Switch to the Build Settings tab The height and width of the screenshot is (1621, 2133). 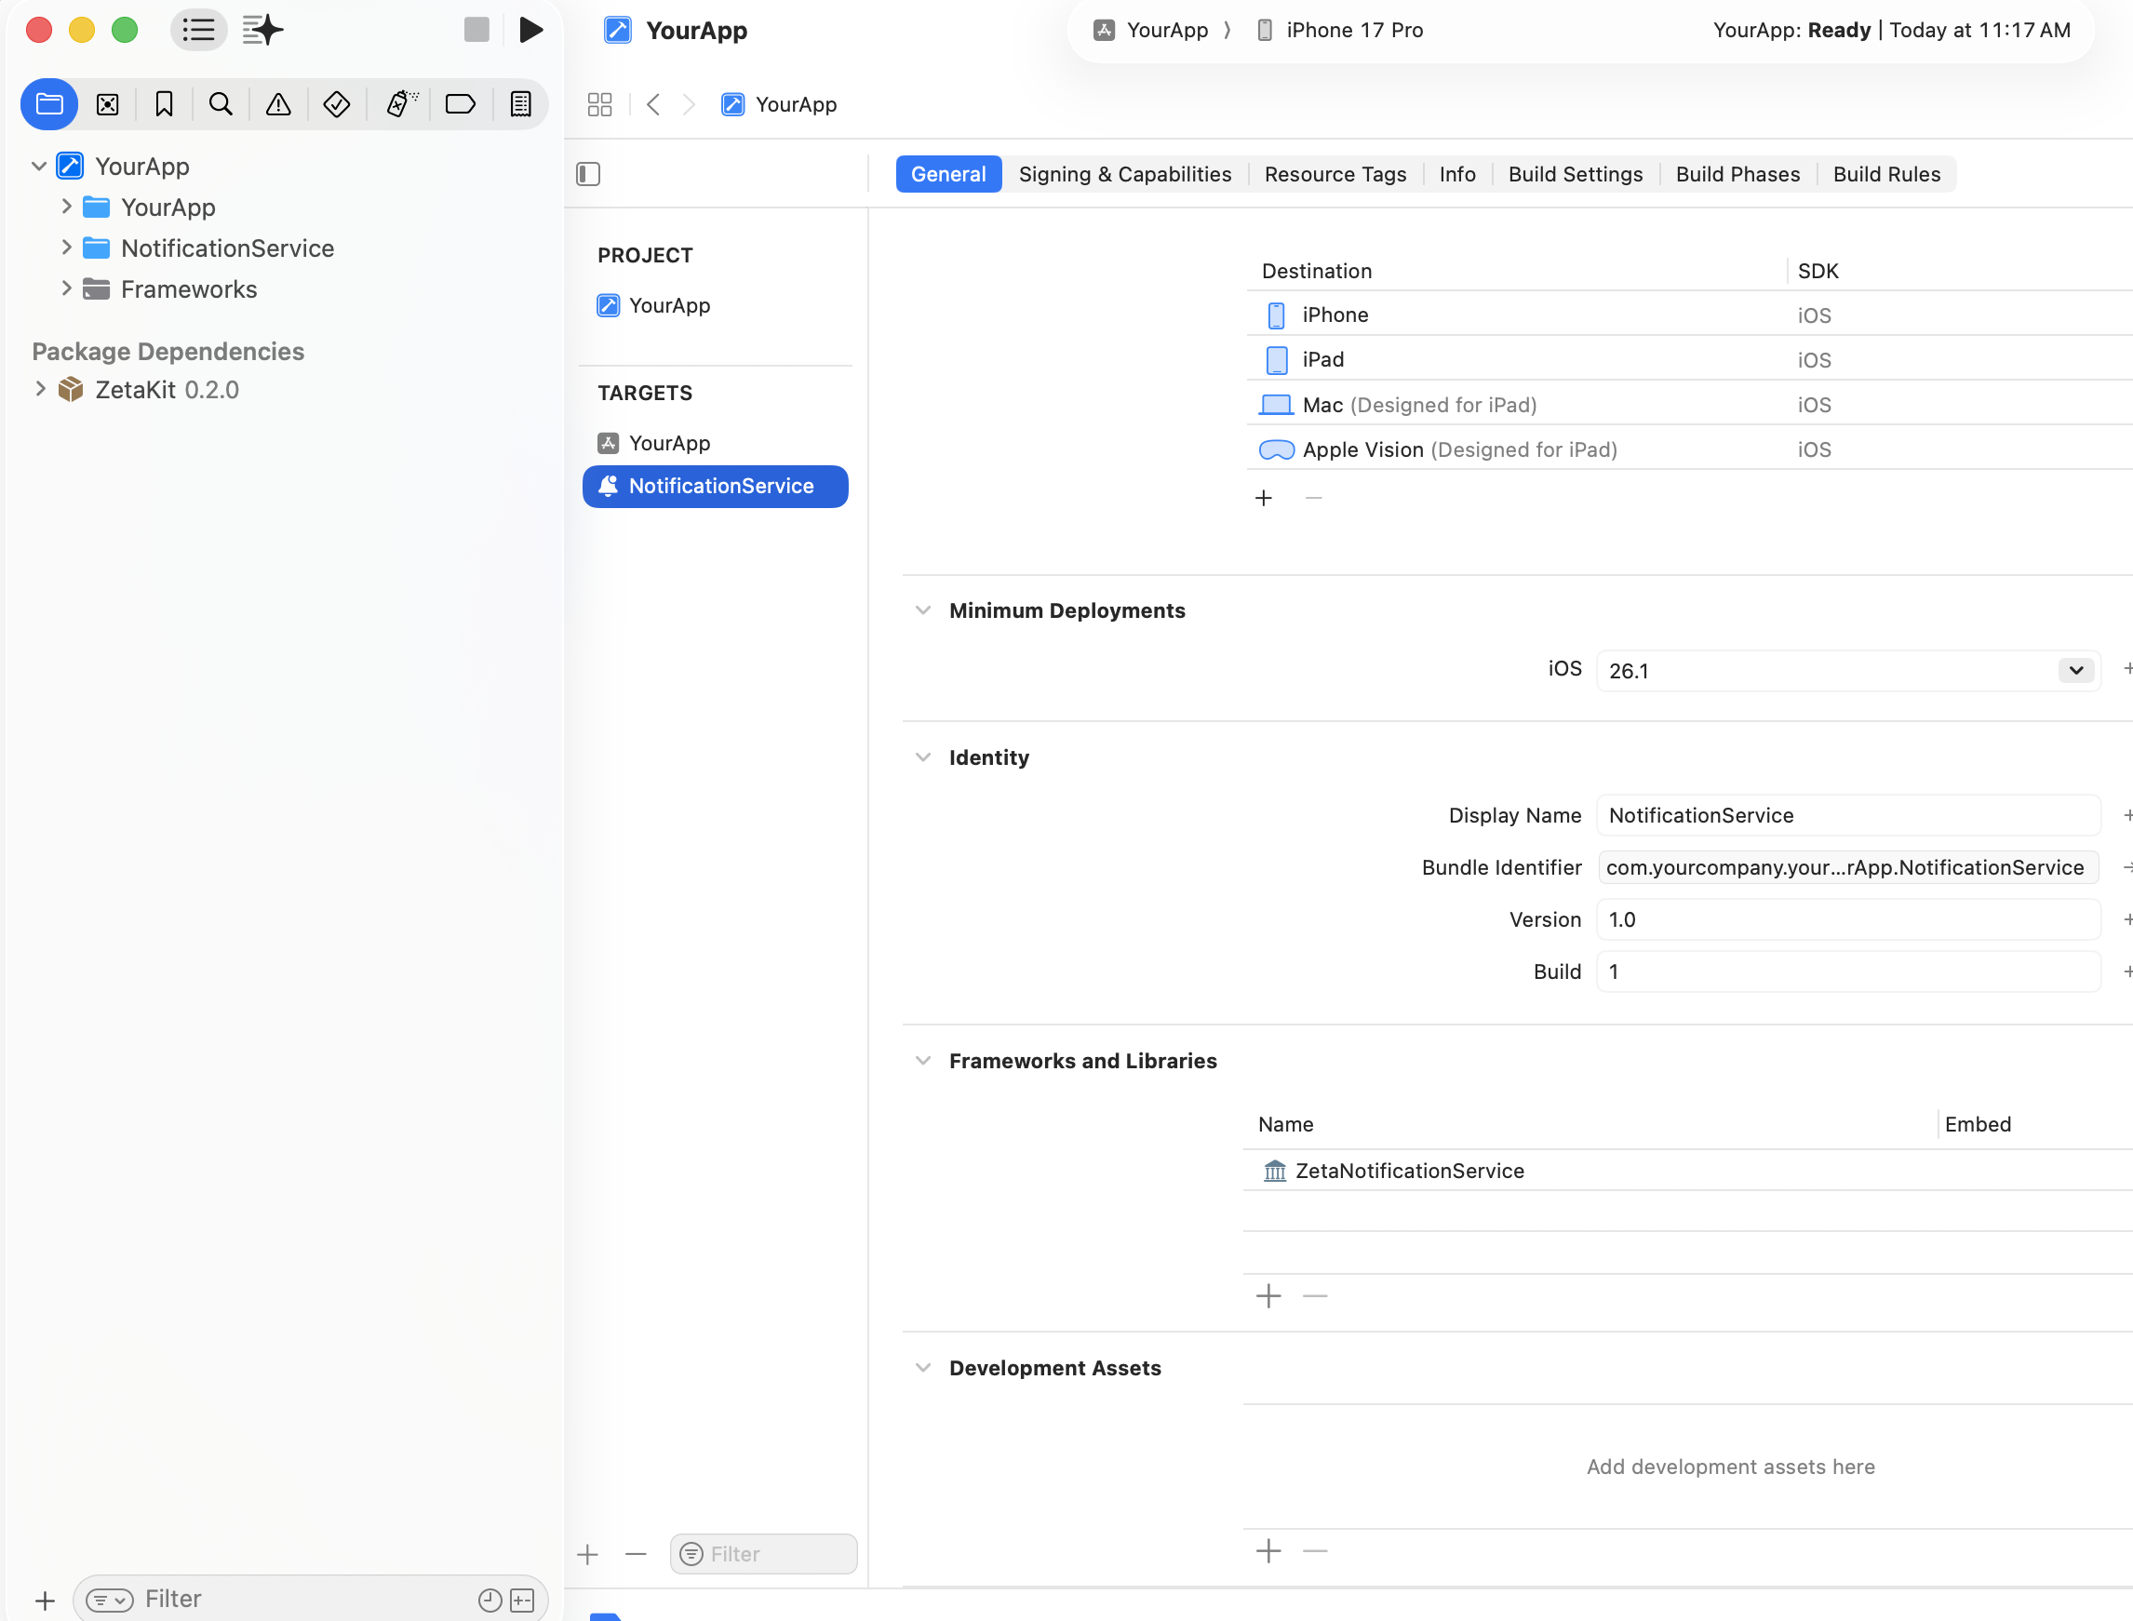1575,174
